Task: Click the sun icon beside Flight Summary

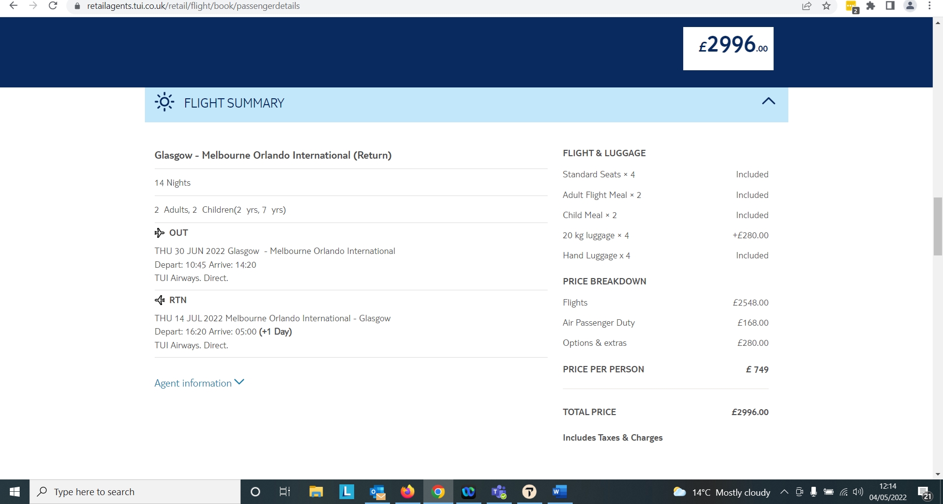Action: 165,102
